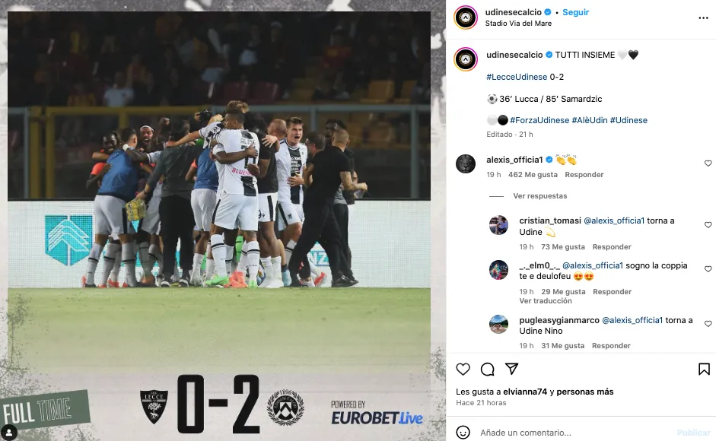Like the alexis_officia1 comment
The height and width of the screenshot is (441, 716).
[708, 163]
